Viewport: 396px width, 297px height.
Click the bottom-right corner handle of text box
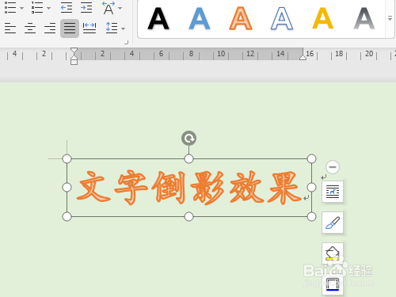(x=312, y=216)
